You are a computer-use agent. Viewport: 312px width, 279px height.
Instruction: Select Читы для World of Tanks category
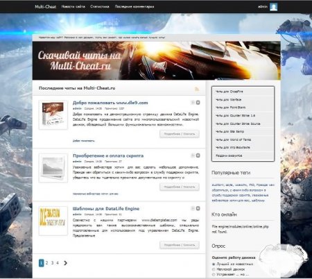coord(243,139)
